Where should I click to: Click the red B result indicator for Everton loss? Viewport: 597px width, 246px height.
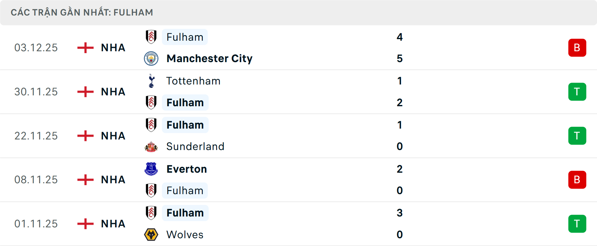(x=577, y=180)
